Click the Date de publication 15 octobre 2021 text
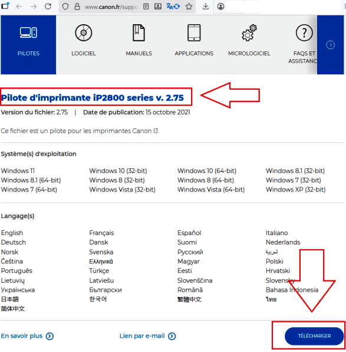This screenshot has width=346, height=352. (137, 112)
